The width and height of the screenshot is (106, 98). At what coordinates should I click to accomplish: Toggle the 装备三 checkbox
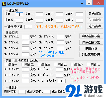(39, 65)
